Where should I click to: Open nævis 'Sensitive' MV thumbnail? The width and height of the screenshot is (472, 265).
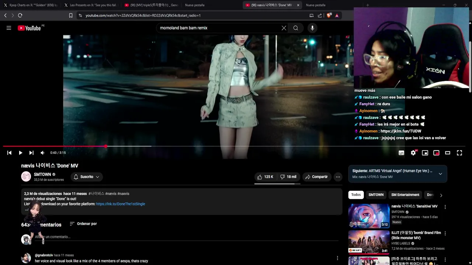coord(369,216)
